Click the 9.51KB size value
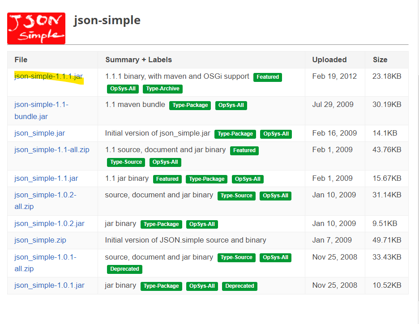419x324 pixels. click(385, 223)
